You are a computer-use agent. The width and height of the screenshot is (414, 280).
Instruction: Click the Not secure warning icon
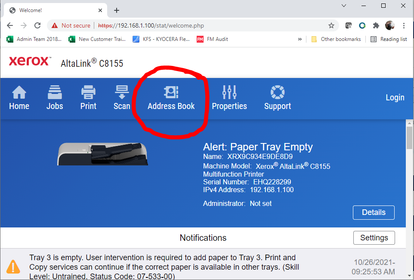click(x=55, y=25)
